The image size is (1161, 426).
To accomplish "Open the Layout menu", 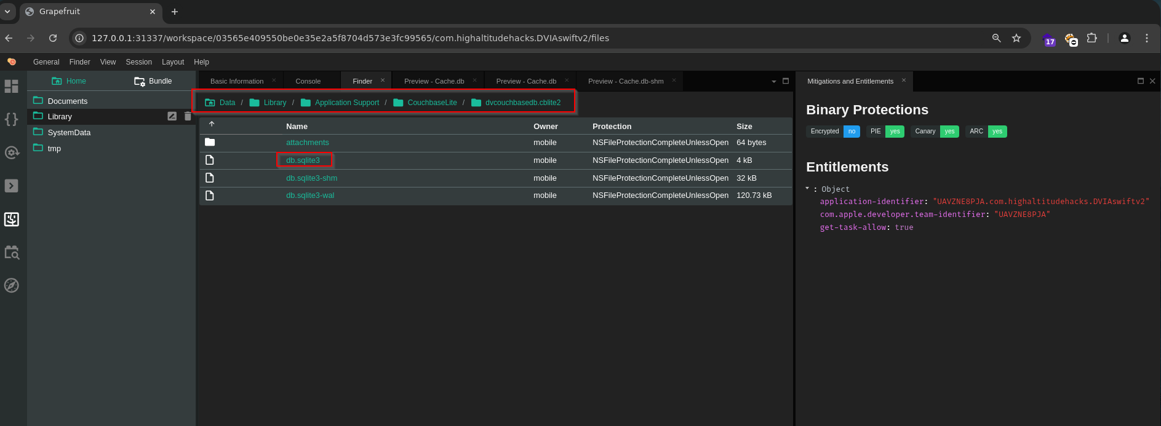I will pos(173,62).
